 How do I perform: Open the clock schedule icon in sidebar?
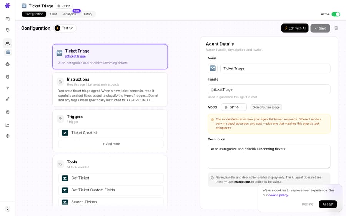(8, 112)
